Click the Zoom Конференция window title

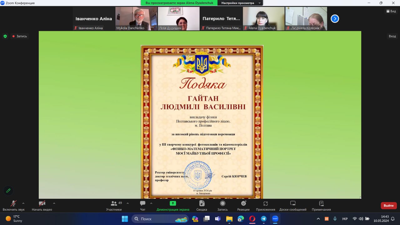(20, 3)
